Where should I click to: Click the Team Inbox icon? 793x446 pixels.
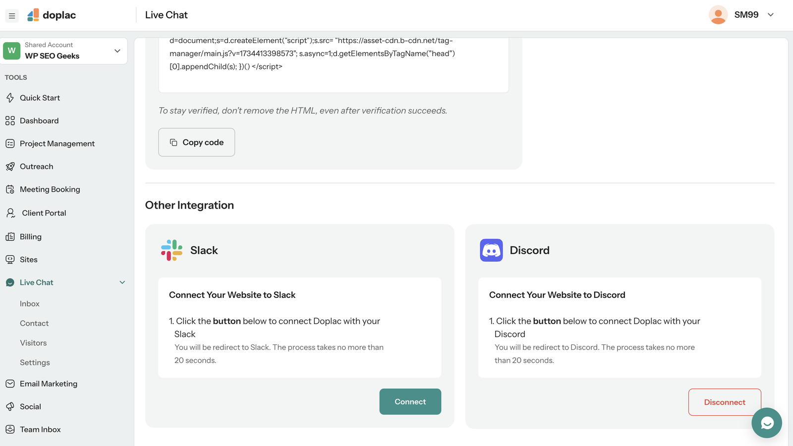click(10, 429)
